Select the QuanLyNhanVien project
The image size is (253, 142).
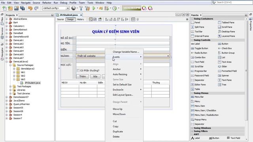pyautogui.click(x=21, y=104)
